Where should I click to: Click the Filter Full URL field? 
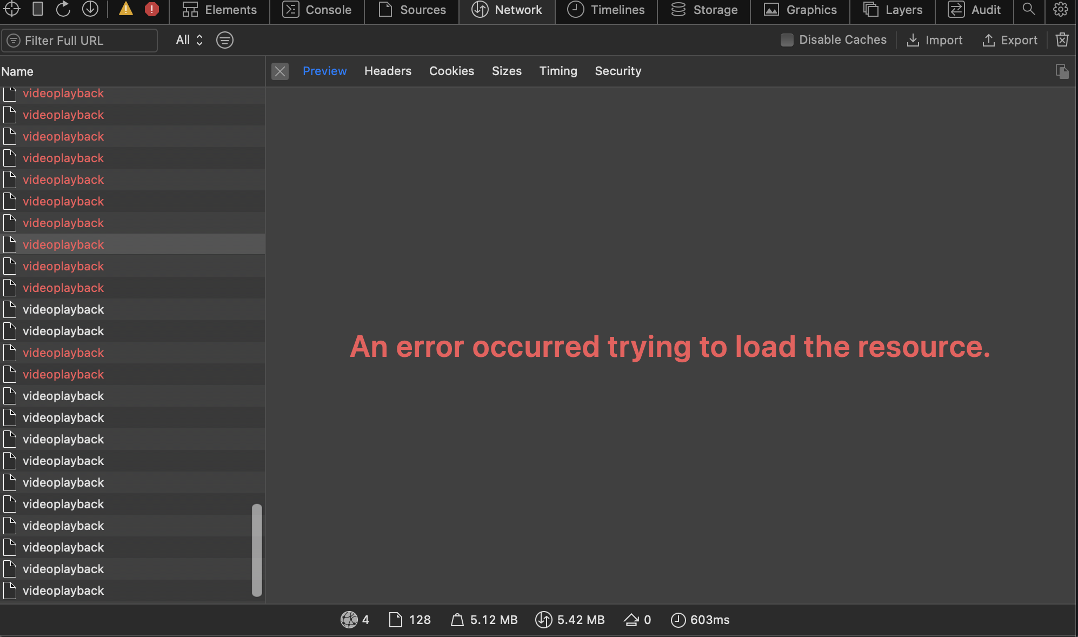pos(80,41)
